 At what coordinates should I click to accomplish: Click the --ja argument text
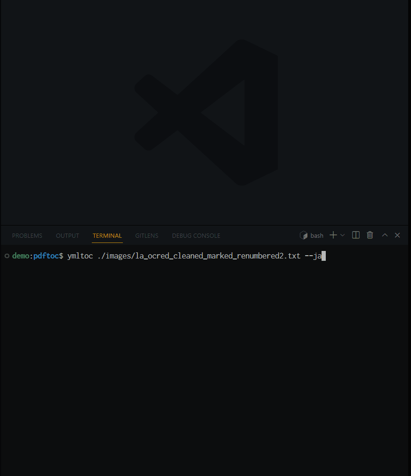313,256
